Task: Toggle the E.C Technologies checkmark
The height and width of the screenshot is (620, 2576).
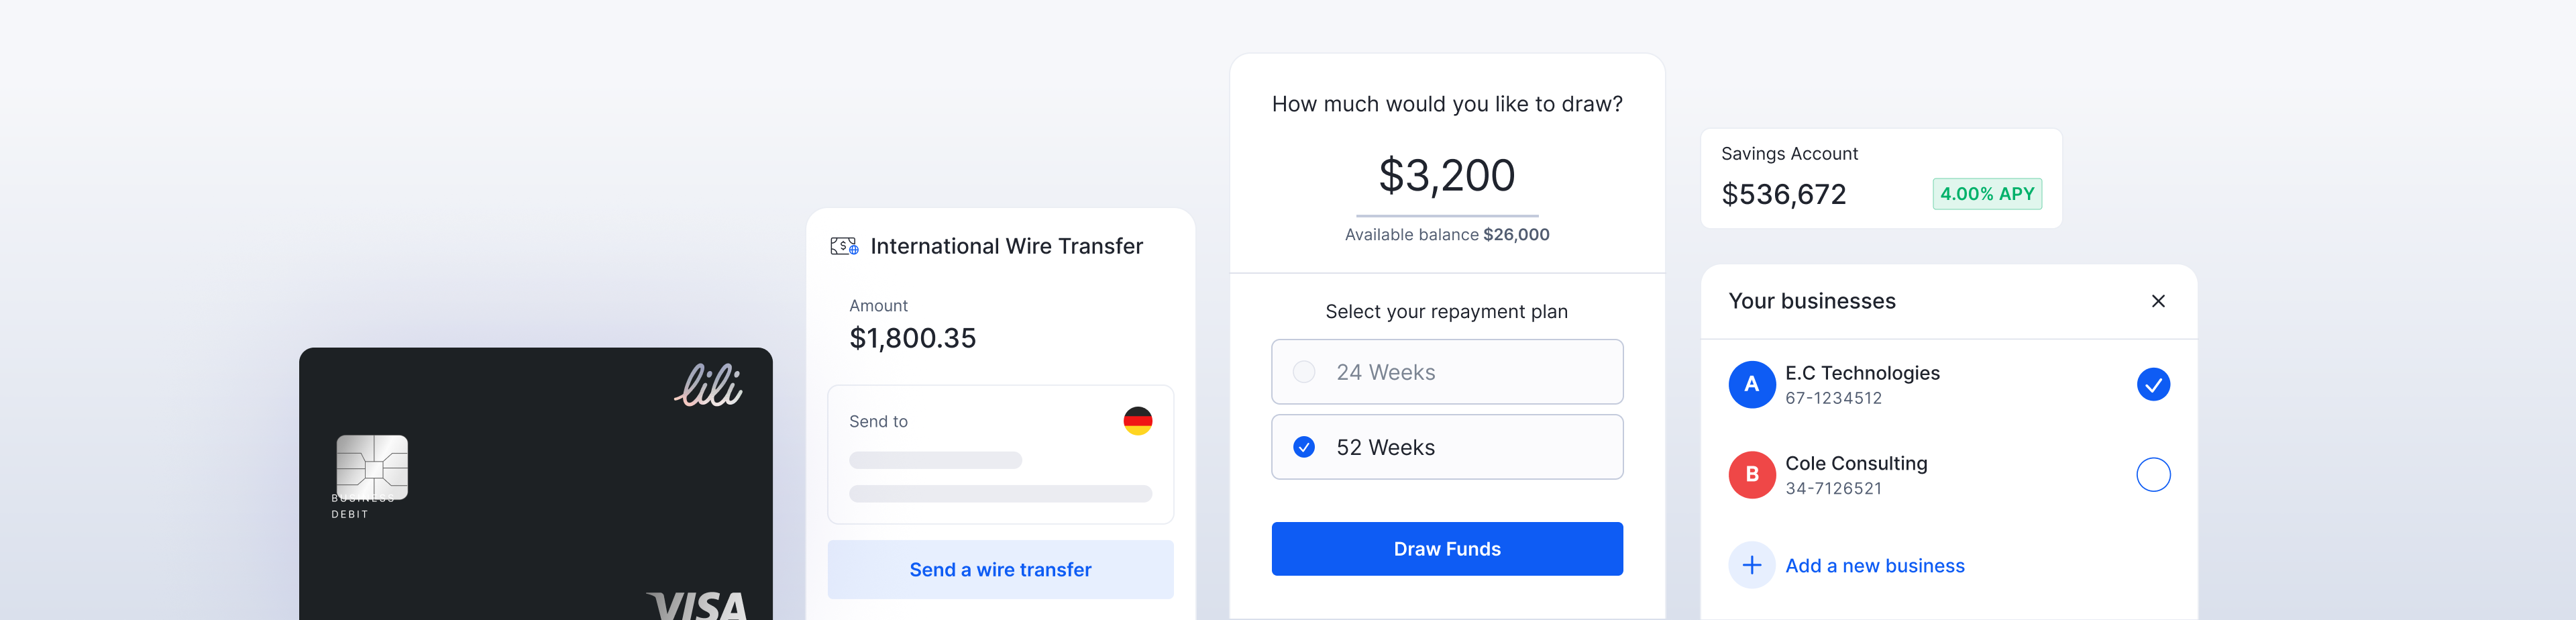Action: [x=2152, y=384]
